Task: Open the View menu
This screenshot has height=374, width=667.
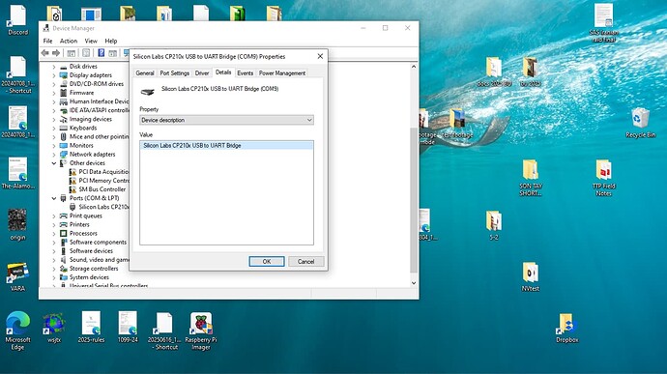Action: (x=91, y=41)
